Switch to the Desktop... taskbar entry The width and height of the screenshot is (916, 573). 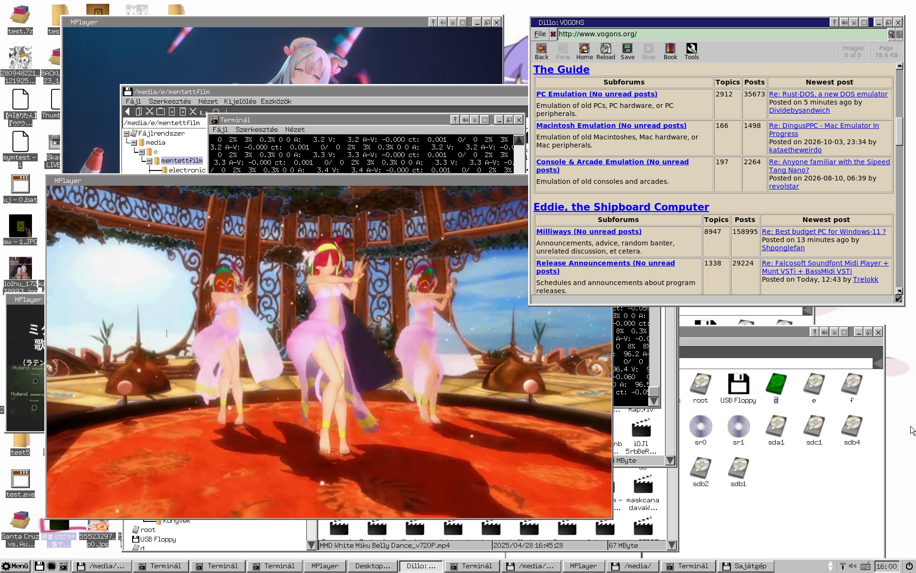373,566
